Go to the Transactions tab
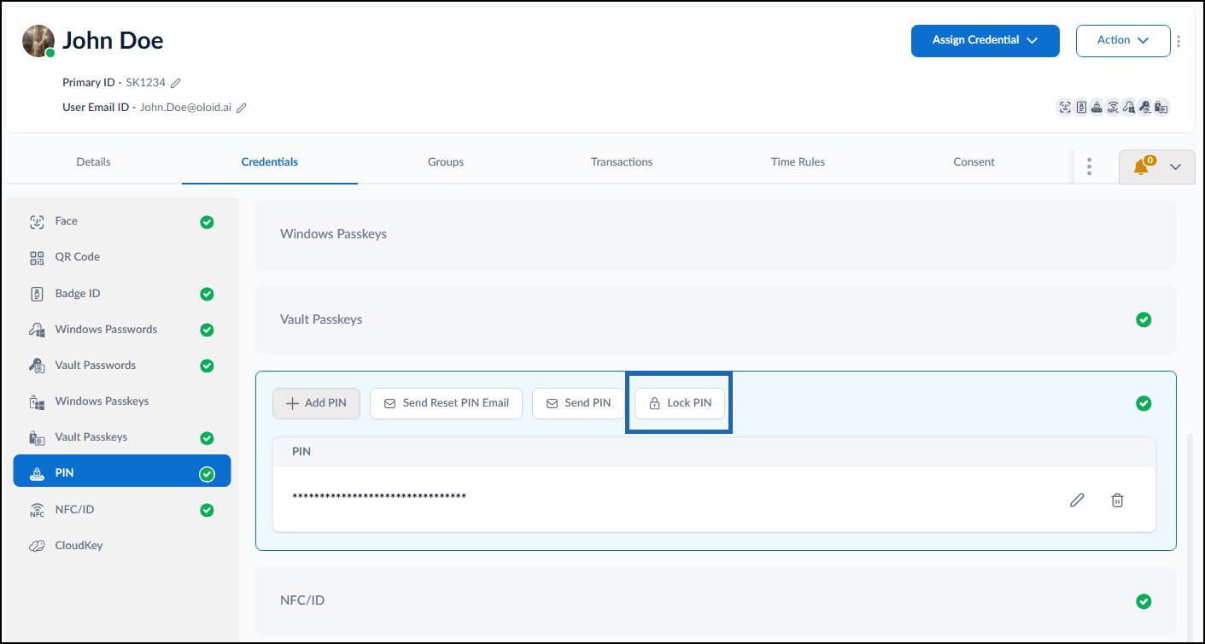The height and width of the screenshot is (644, 1205). 622,161
